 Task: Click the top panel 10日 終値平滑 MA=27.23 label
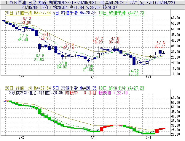click(x=121, y=13)
